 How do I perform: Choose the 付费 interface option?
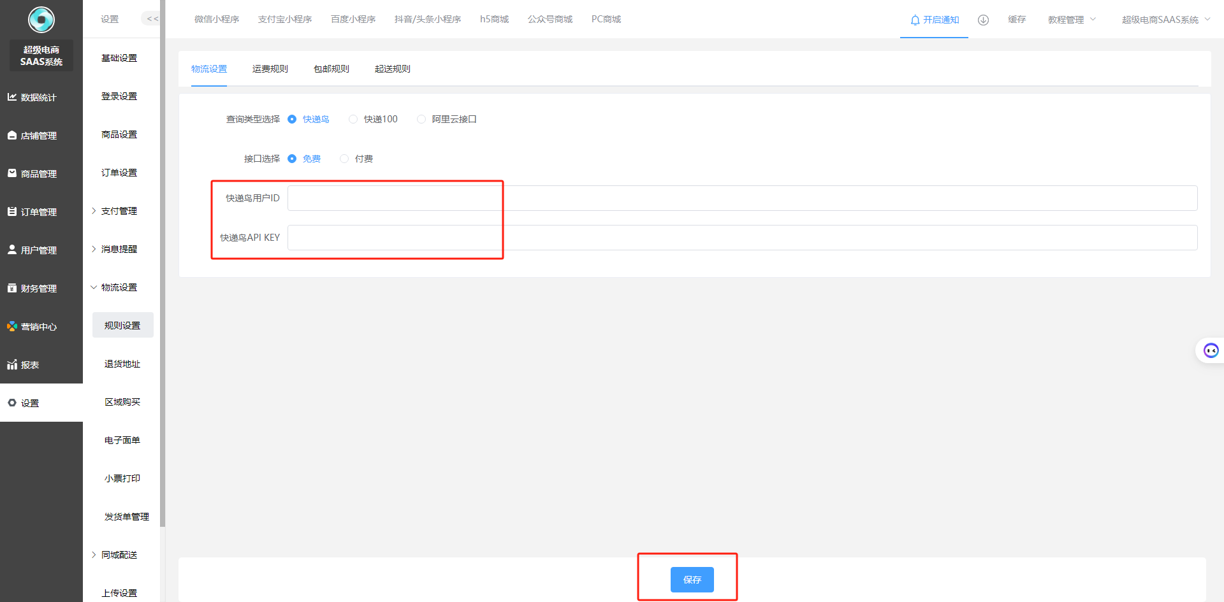(344, 159)
